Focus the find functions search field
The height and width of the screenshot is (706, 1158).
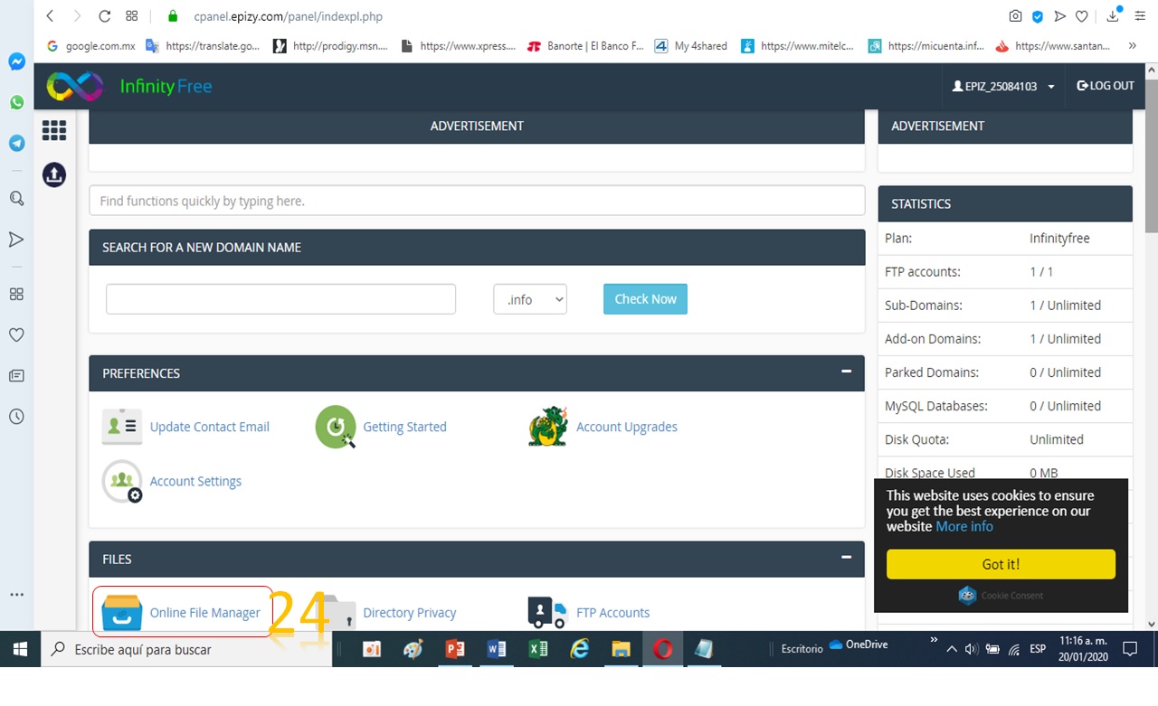point(477,201)
